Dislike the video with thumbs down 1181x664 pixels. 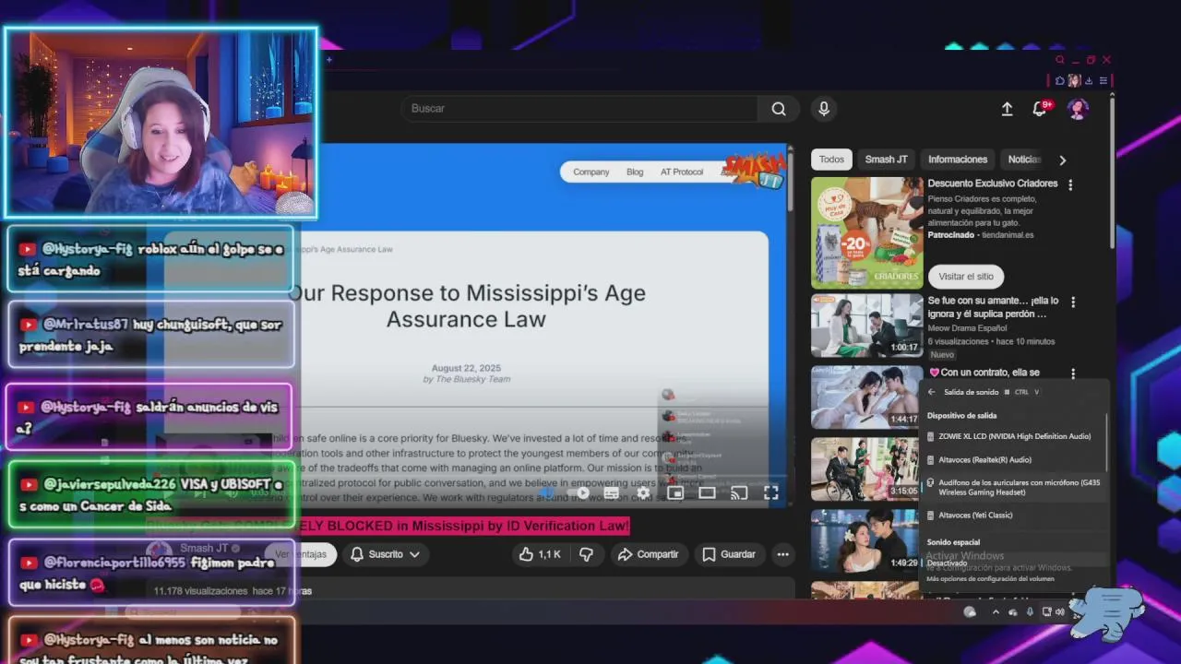[586, 554]
